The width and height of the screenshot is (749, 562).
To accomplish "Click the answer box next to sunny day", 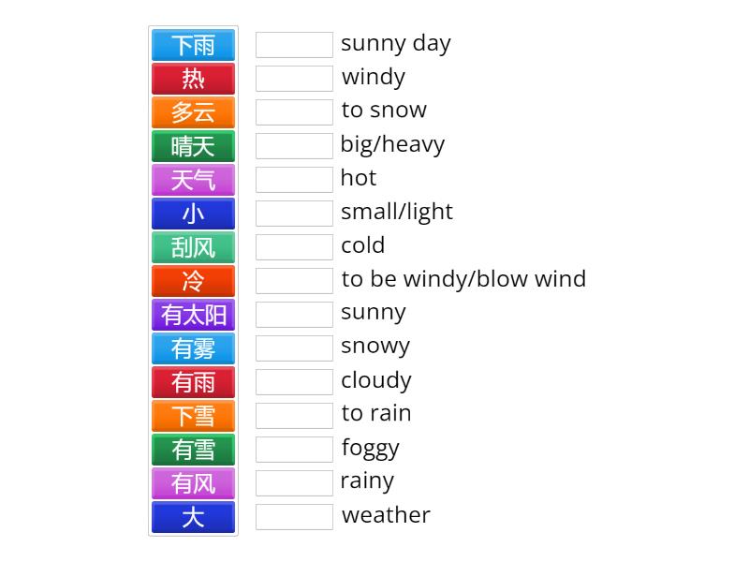I will point(294,44).
